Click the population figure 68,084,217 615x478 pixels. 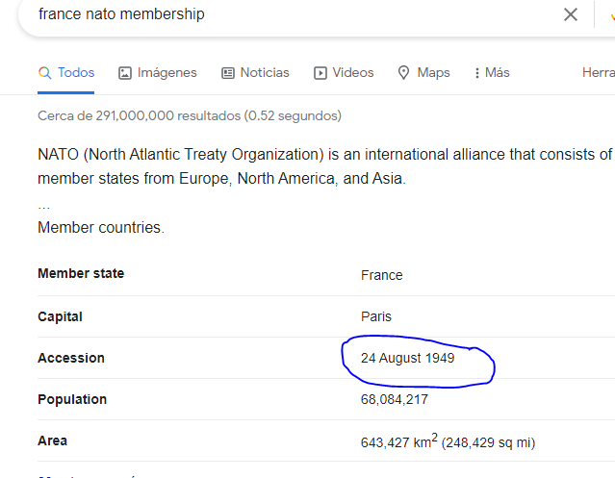click(395, 399)
